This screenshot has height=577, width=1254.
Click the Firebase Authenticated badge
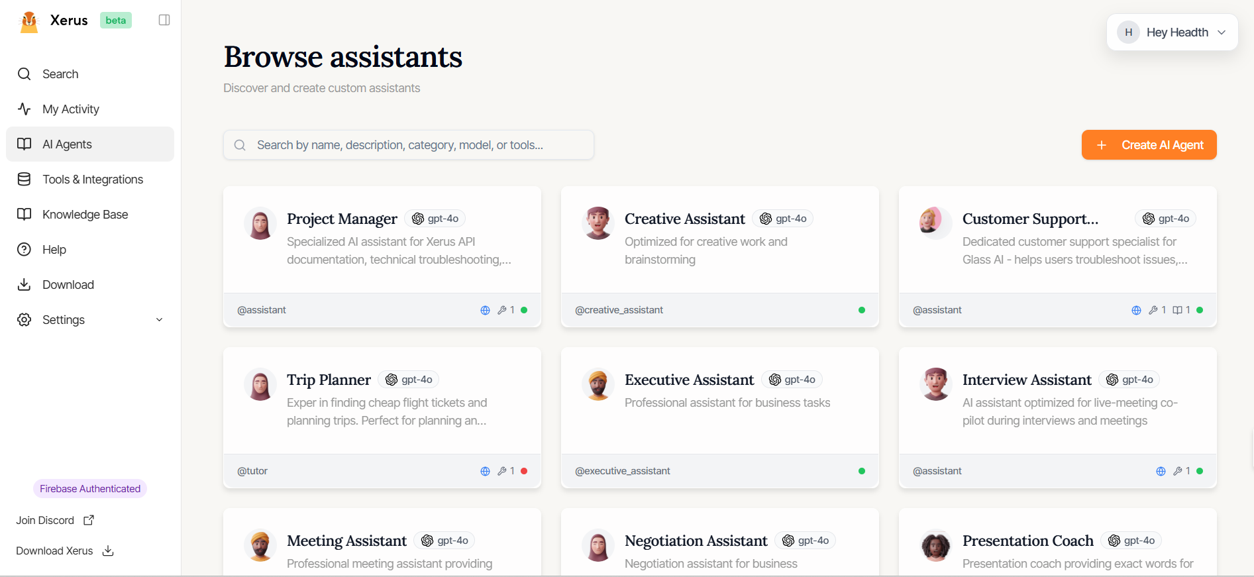pos(90,489)
